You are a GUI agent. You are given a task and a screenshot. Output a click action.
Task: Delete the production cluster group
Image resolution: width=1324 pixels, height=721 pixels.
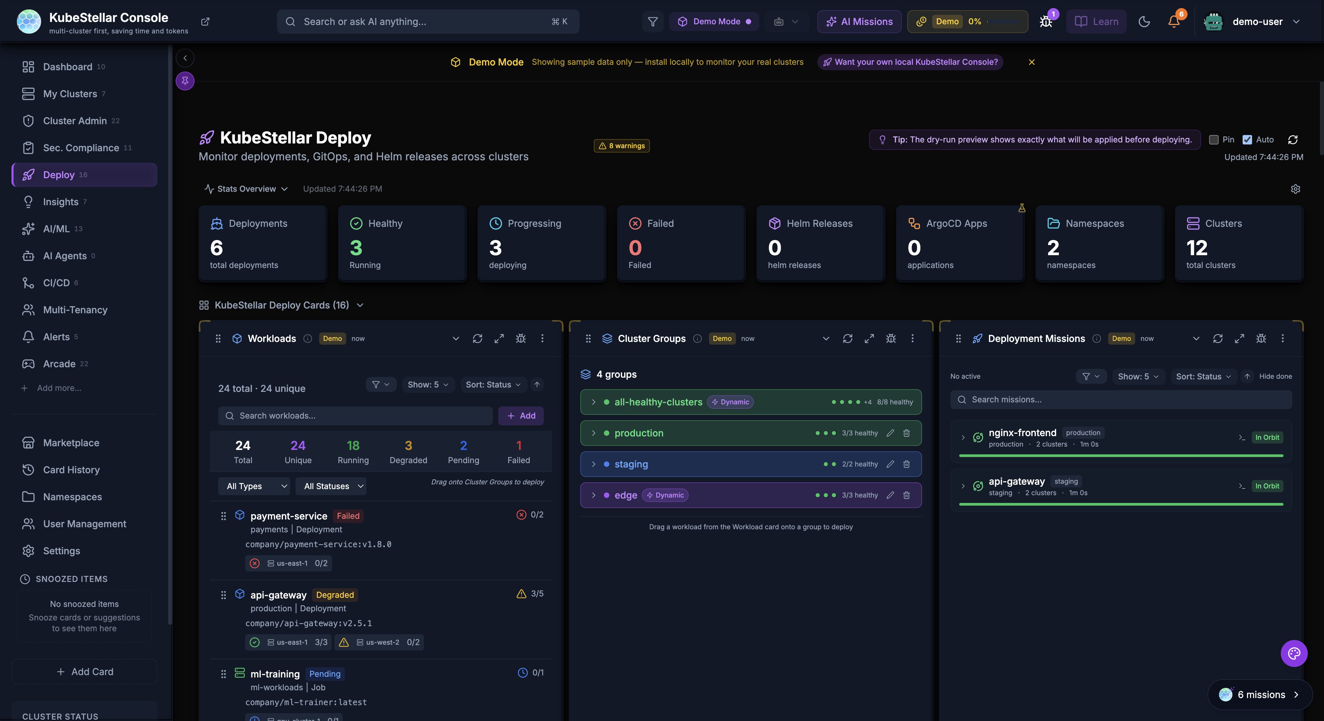907,433
